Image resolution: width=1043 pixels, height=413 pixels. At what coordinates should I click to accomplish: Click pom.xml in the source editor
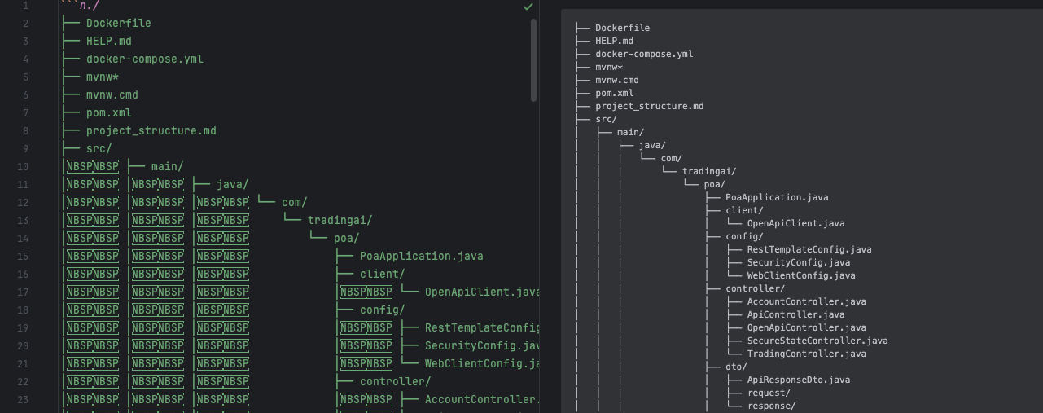point(109,112)
